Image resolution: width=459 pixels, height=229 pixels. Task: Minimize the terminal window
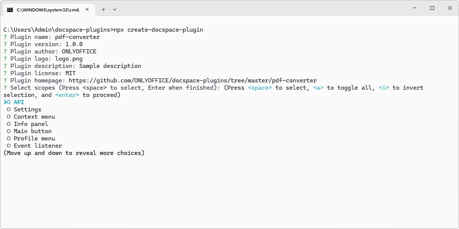tap(415, 8)
